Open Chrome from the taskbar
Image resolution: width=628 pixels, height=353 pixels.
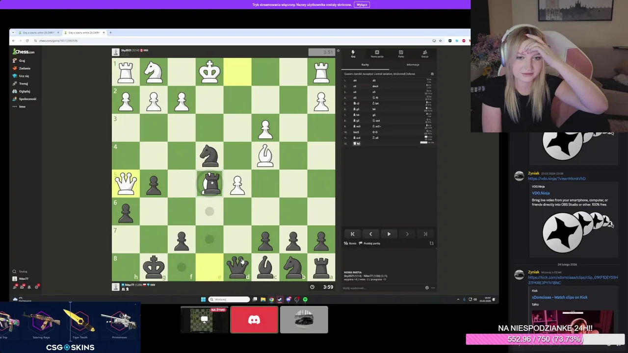click(x=271, y=299)
